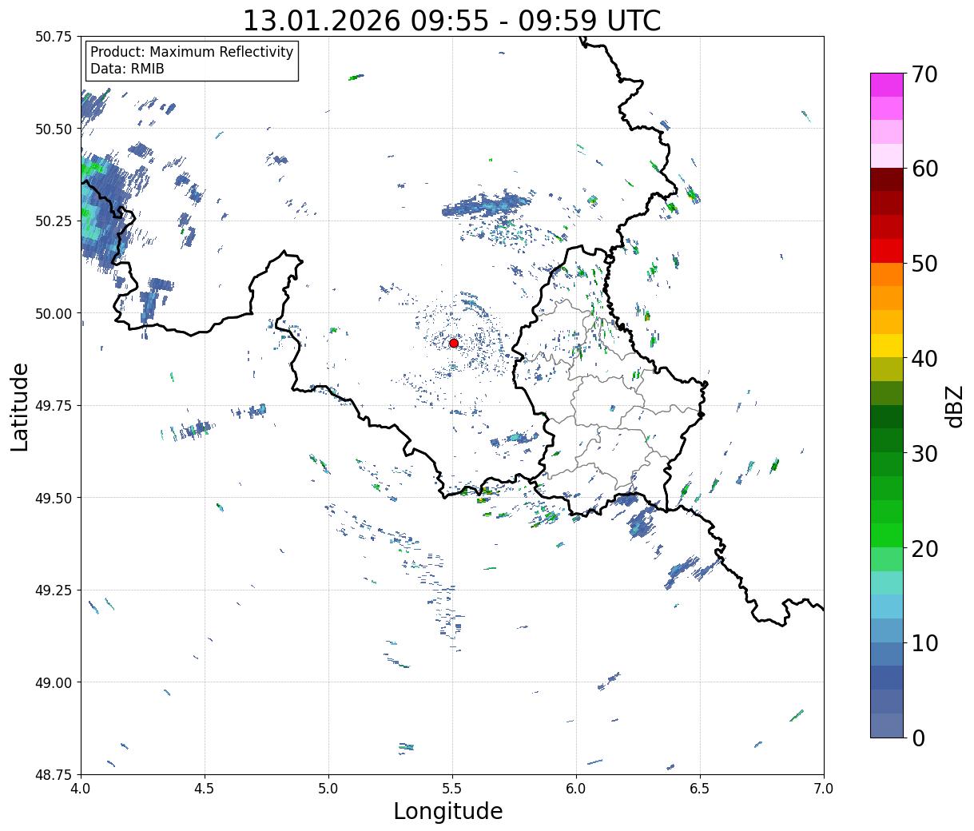
Task: Click the latitude tick label 50.50
Action: coord(54,129)
